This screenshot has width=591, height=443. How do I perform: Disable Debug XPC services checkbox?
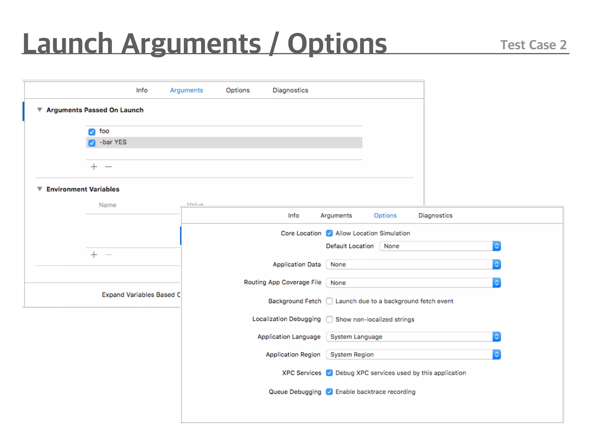(329, 373)
